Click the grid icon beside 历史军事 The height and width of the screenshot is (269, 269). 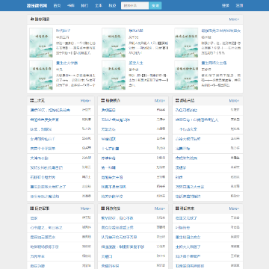tap(32, 208)
